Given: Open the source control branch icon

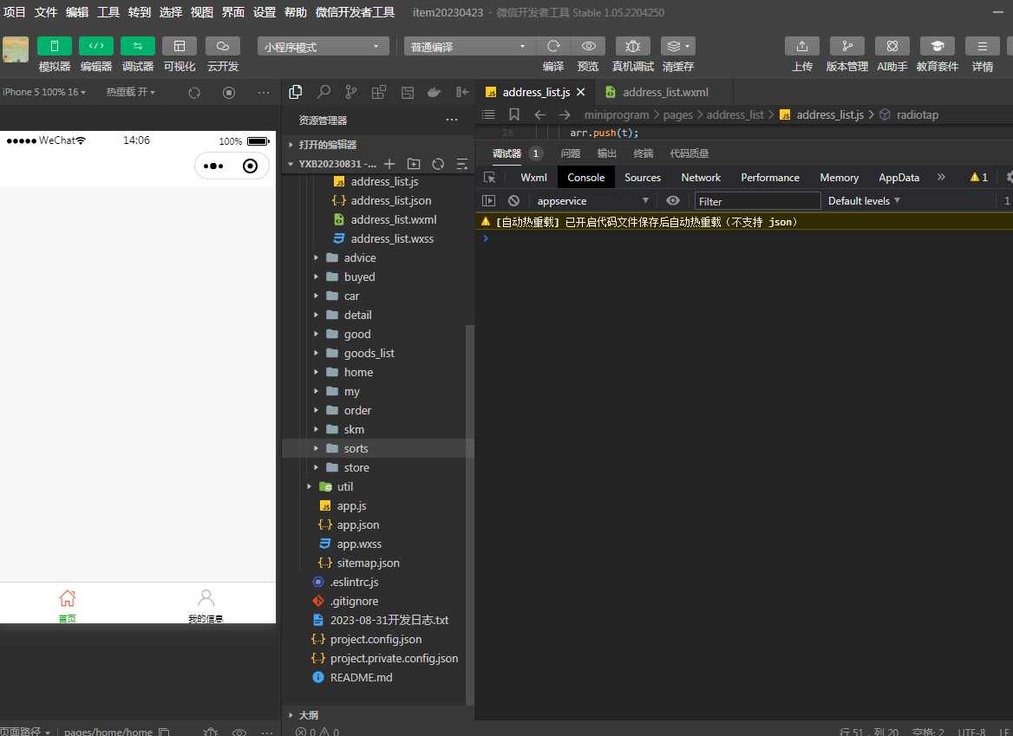Looking at the screenshot, I should pyautogui.click(x=350, y=92).
